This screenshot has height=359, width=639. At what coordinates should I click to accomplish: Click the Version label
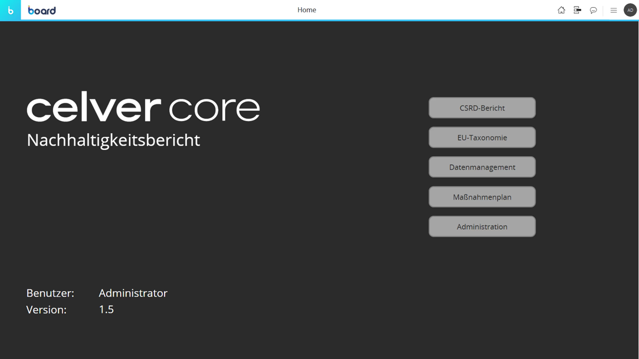[46, 310]
